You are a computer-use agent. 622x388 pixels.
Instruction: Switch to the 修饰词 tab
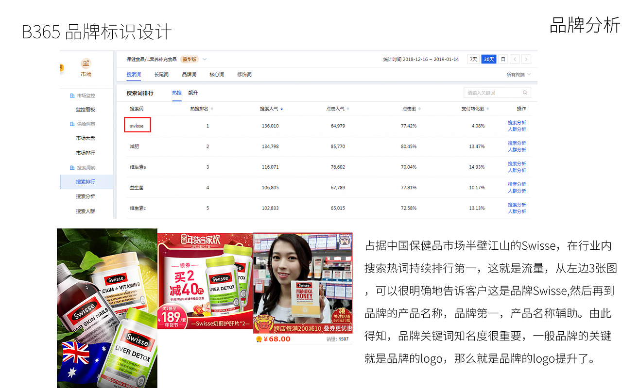(x=244, y=75)
